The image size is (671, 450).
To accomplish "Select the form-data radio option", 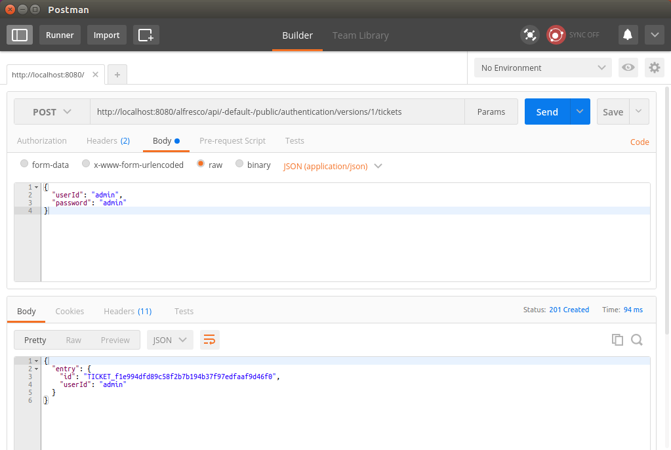I will [x=24, y=163].
